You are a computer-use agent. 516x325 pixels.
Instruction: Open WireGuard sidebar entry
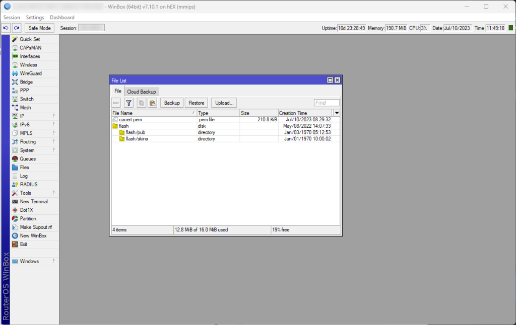click(35, 73)
